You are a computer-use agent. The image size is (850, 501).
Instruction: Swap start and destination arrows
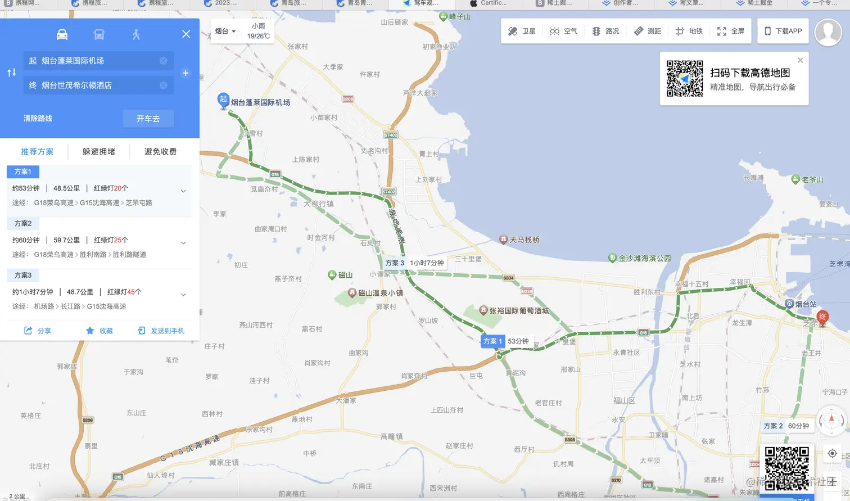tap(11, 73)
